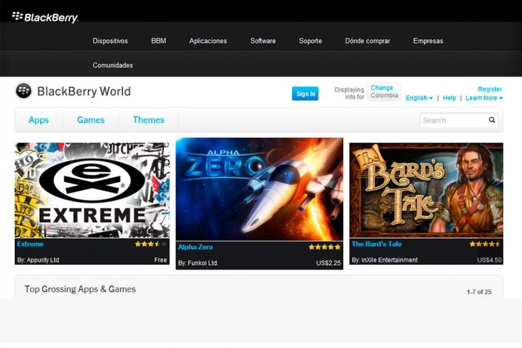Click the Register link

point(489,89)
